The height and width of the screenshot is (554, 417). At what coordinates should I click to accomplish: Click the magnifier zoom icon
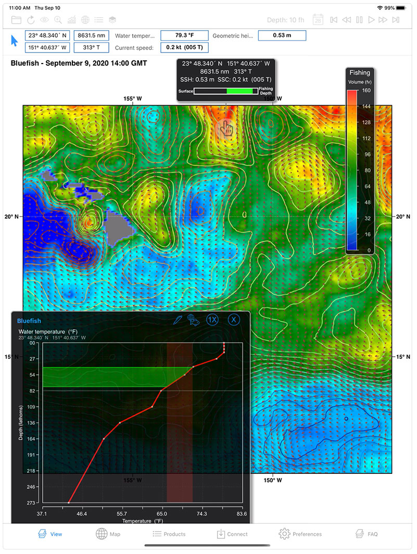coord(58,20)
